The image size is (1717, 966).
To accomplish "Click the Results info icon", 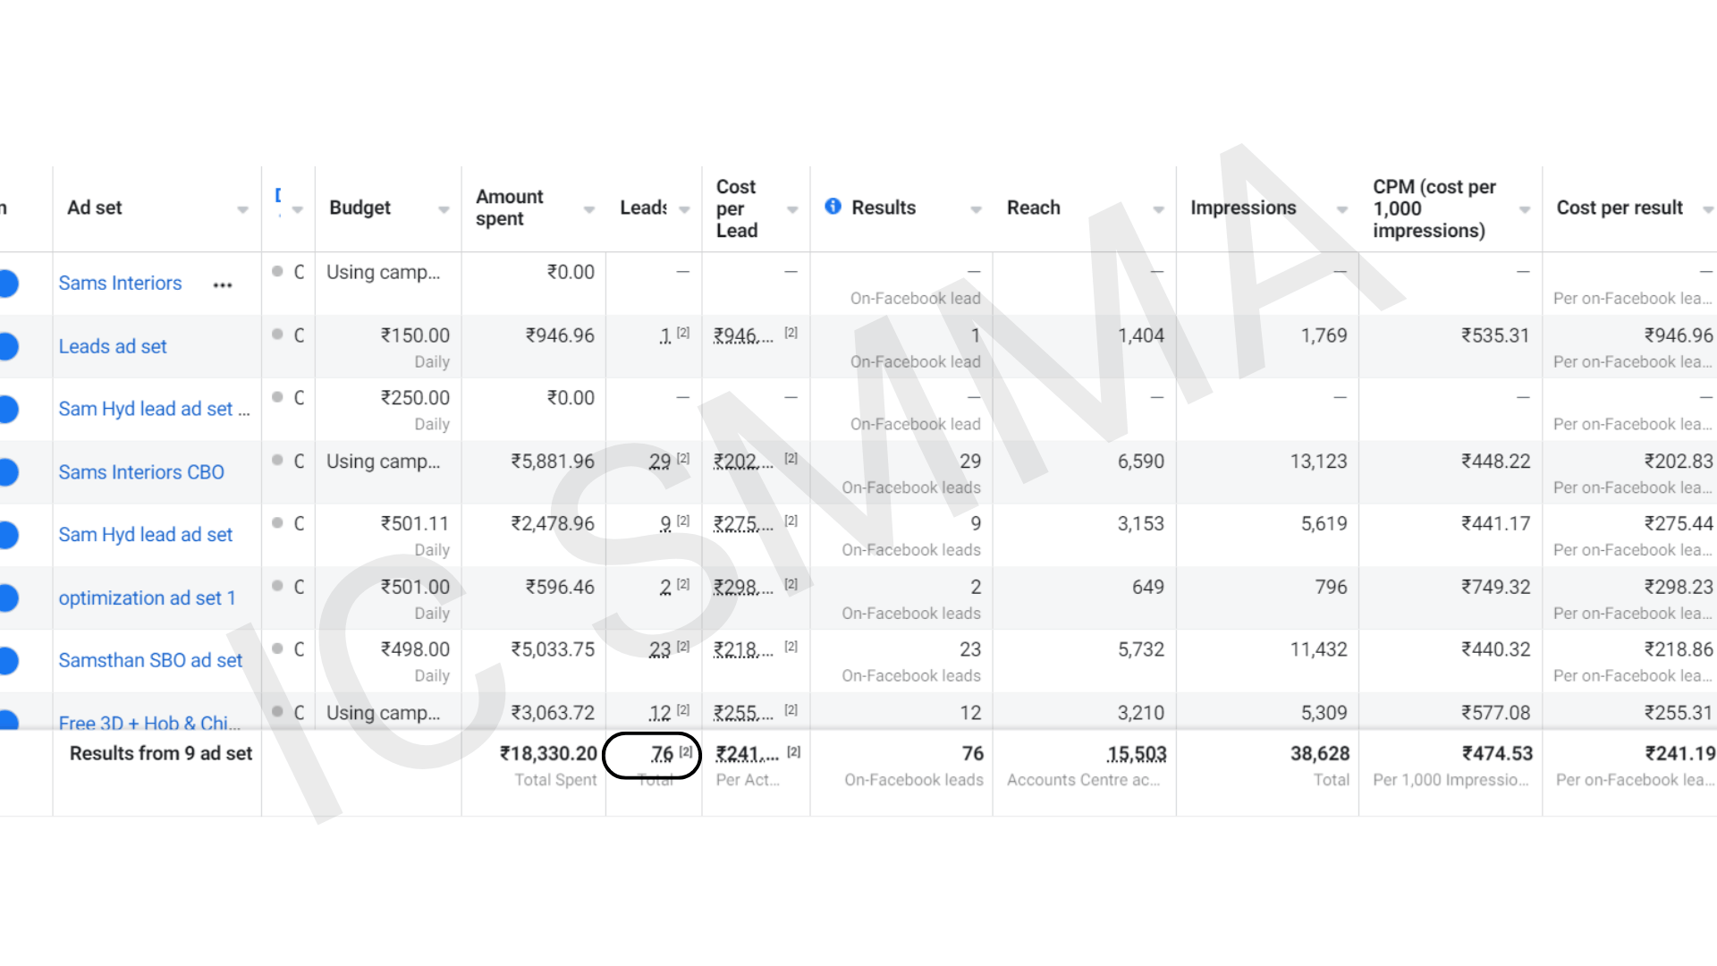I will [833, 207].
